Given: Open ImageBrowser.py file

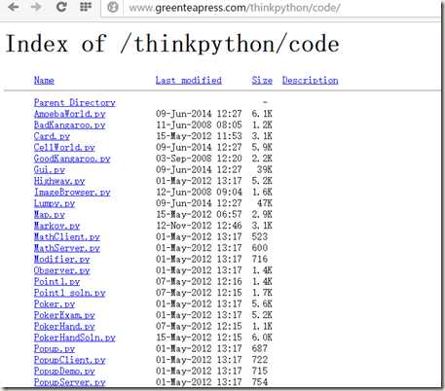Looking at the screenshot, I should 72,193.
